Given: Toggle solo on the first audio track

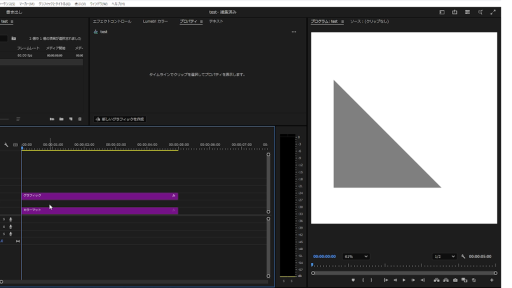Looking at the screenshot, I should click(x=4, y=219).
